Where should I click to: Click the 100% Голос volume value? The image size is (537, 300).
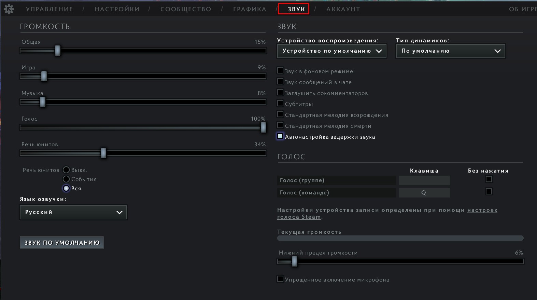[x=258, y=119]
